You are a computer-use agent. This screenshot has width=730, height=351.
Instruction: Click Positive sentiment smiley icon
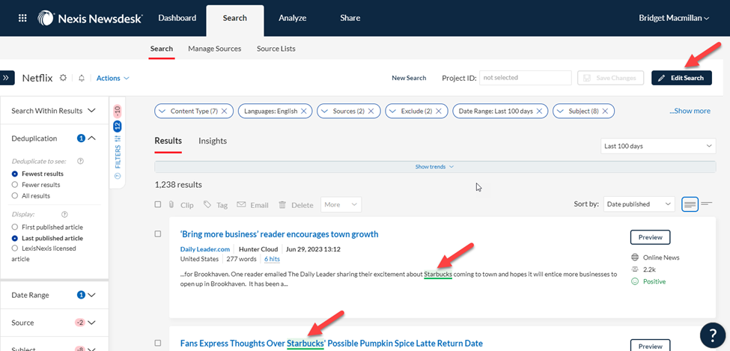click(635, 281)
